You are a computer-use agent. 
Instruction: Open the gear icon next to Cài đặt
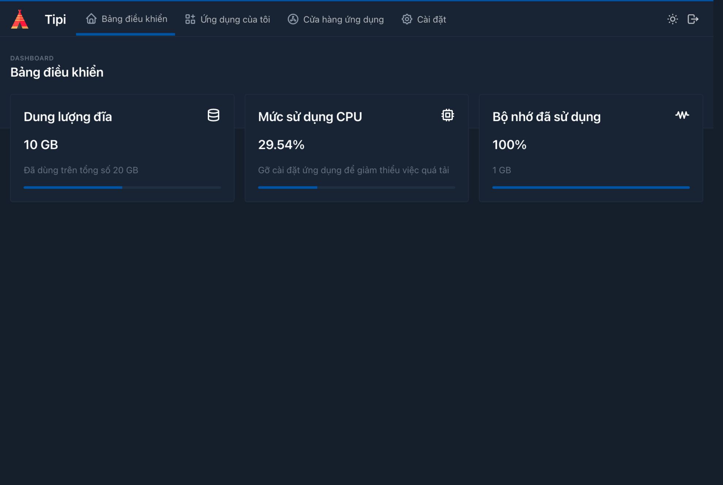pyautogui.click(x=406, y=19)
